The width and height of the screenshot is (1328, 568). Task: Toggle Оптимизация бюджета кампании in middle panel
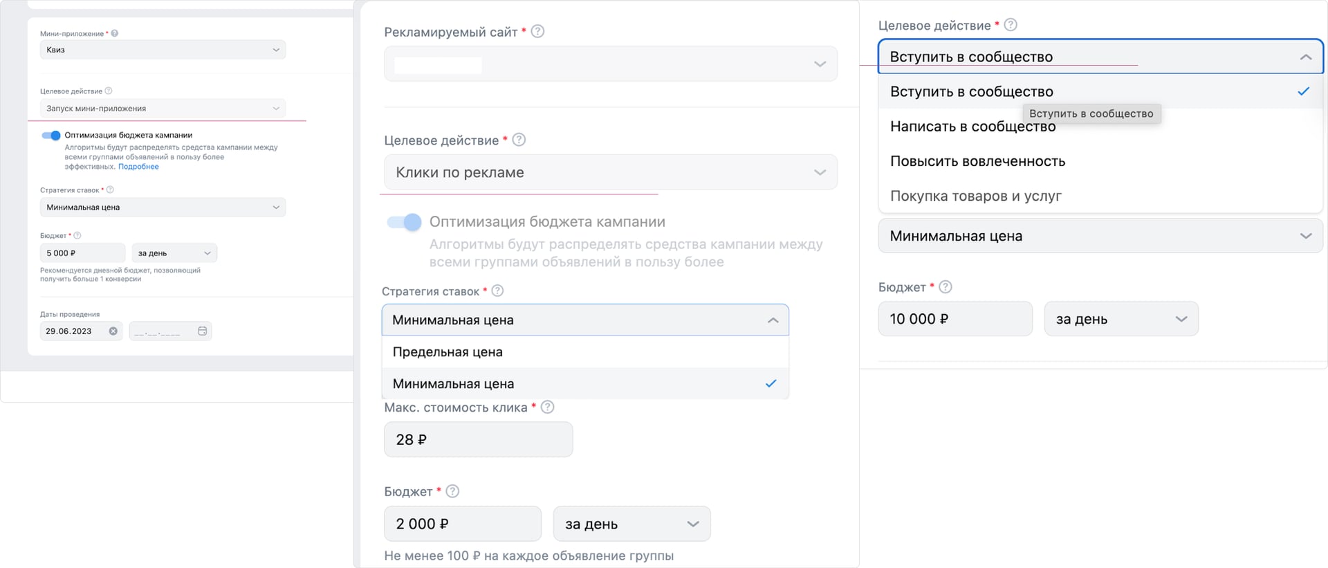tap(403, 222)
